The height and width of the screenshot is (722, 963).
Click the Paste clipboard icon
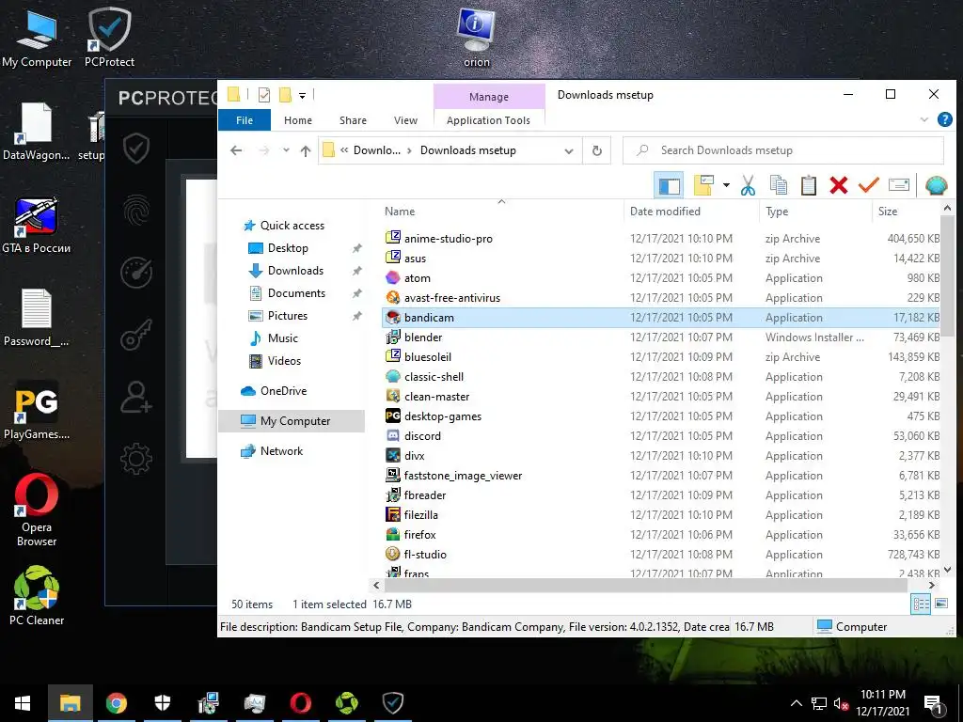point(808,185)
